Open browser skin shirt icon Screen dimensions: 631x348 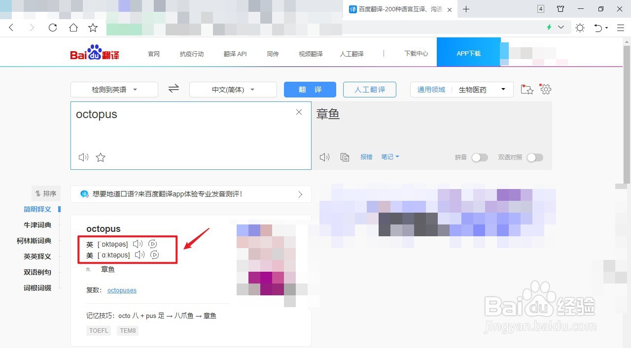(x=561, y=9)
